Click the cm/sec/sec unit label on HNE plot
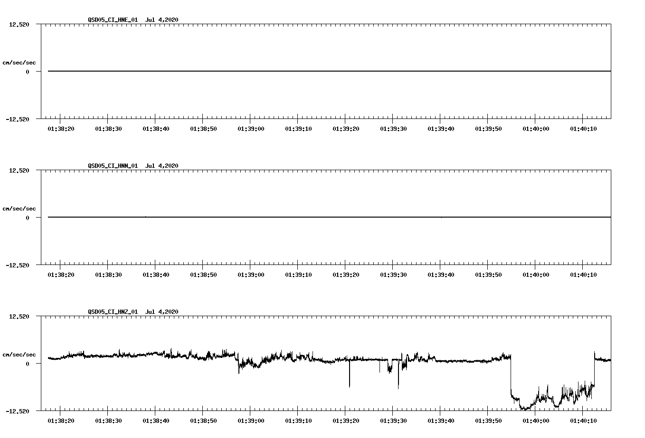Image resolution: width=645 pixels, height=438 pixels. (x=19, y=63)
